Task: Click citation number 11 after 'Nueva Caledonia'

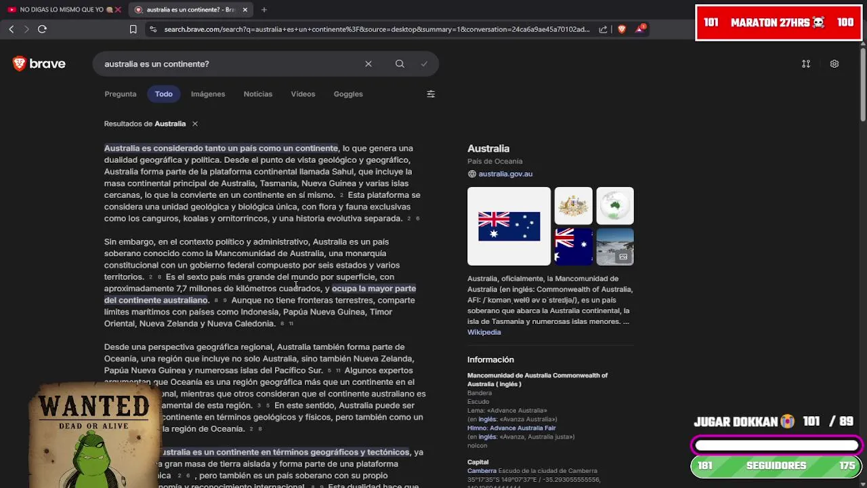Action: point(291,324)
